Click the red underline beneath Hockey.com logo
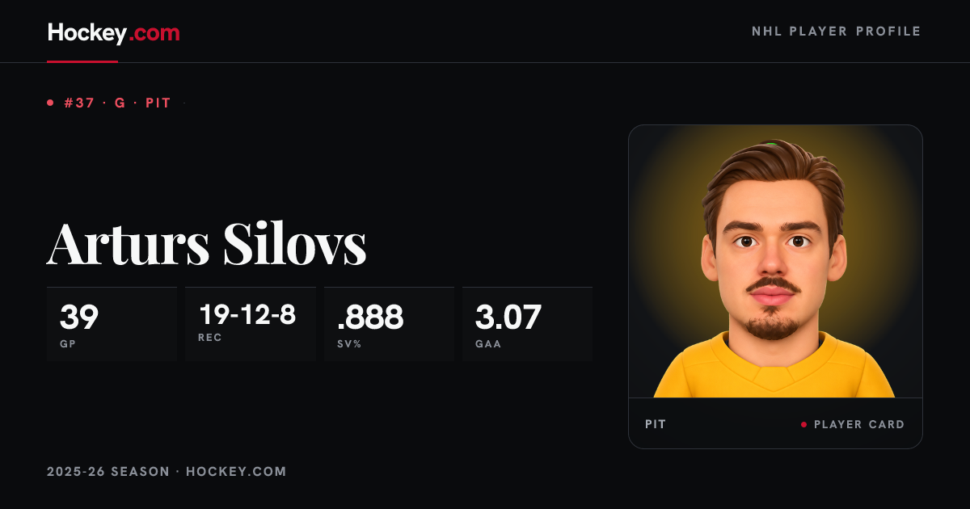 pyautogui.click(x=82, y=61)
